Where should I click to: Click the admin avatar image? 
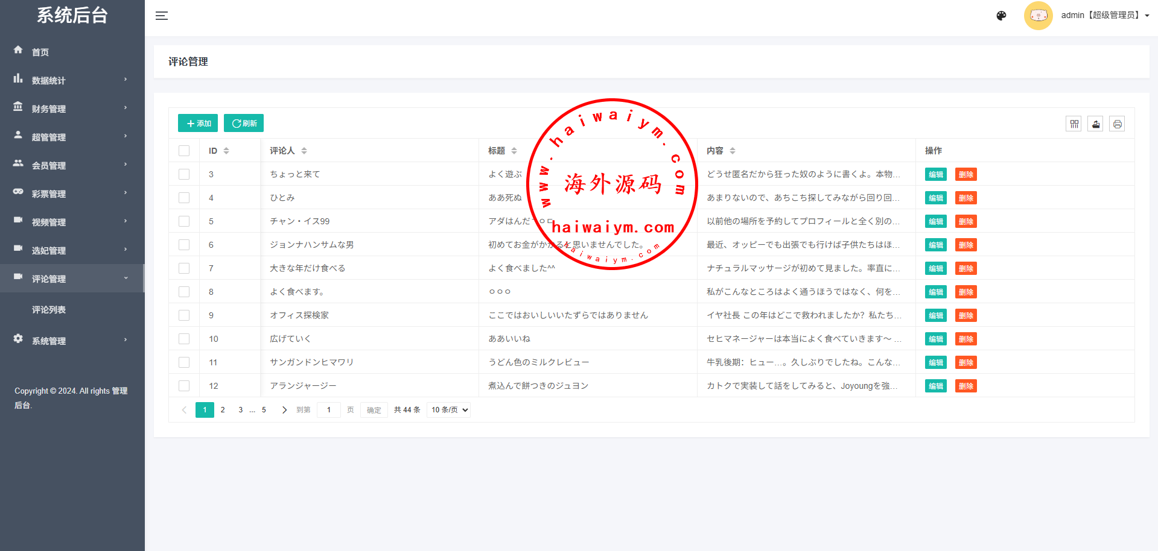pyautogui.click(x=1038, y=16)
